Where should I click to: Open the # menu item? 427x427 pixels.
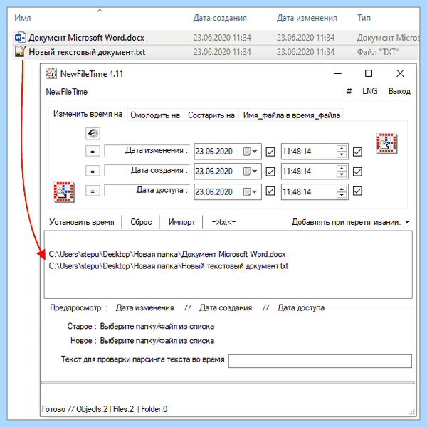(x=349, y=91)
